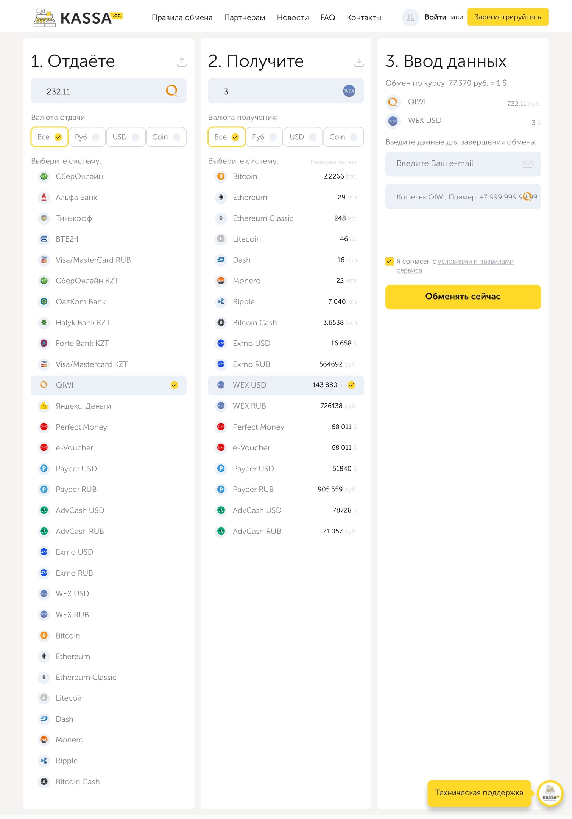Choose Яндекс. Деньги icon
The image size is (572, 819).
pos(44,406)
